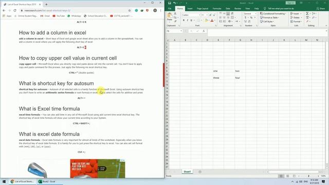The image size is (329, 185).
Task: Click the Wrap Text icon
Action: (x=232, y=14)
